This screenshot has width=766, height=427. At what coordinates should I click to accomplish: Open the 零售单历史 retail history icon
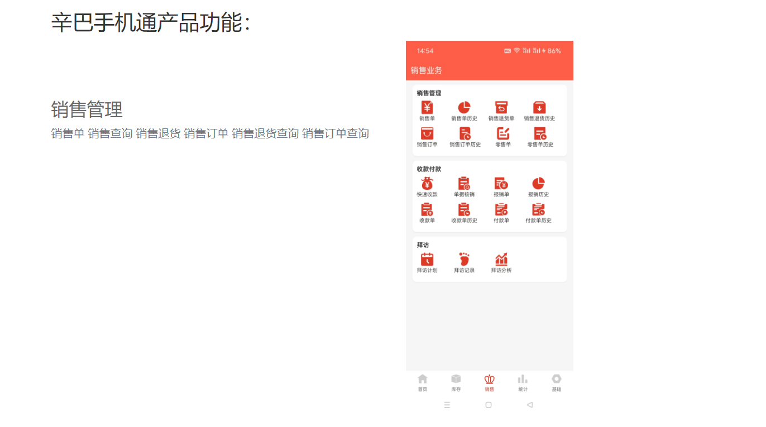540,133
